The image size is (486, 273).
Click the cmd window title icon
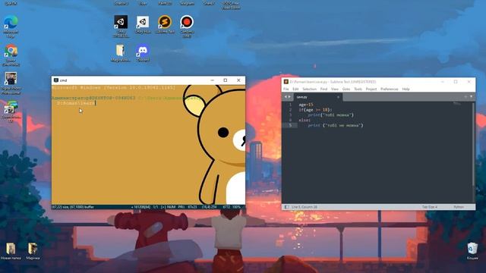coord(56,80)
